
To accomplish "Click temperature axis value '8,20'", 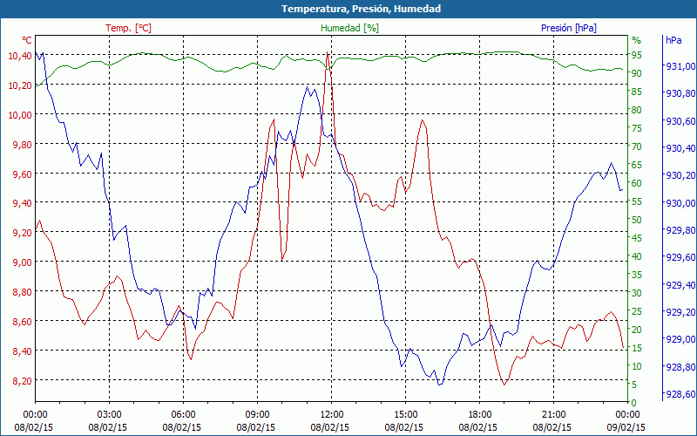I will point(22,380).
